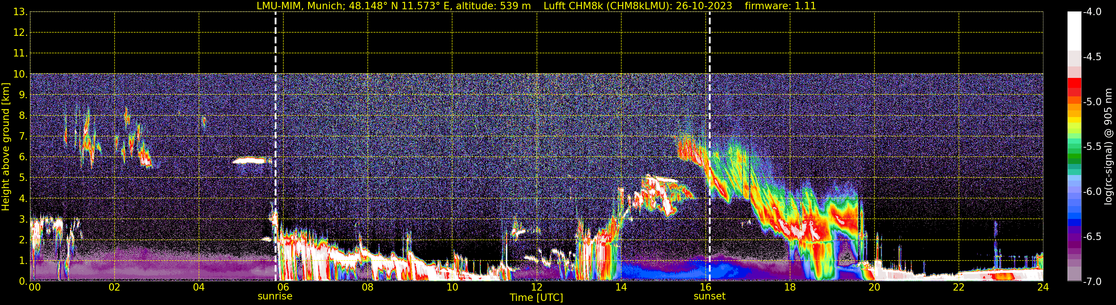Viewport: 1116px width, 305px height.
Task: Click the '08' time axis tick label
Action: (368, 287)
